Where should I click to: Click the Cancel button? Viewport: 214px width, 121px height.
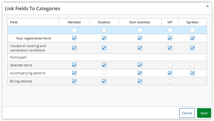coord(187,113)
